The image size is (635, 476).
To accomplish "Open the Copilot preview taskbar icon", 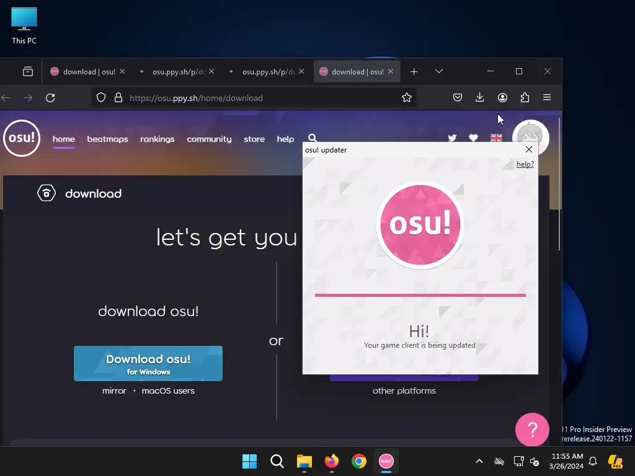I will pos(615,461).
